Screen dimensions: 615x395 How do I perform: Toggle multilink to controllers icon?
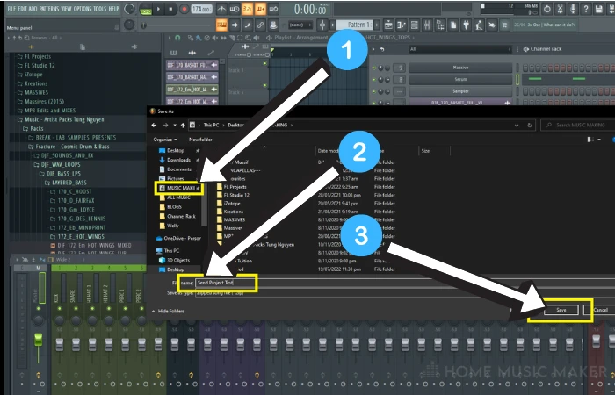[x=260, y=25]
